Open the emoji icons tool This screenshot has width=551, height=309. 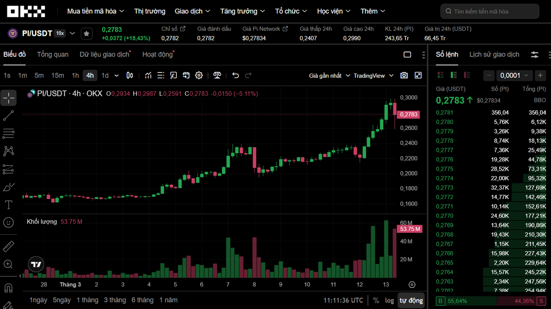click(8, 223)
